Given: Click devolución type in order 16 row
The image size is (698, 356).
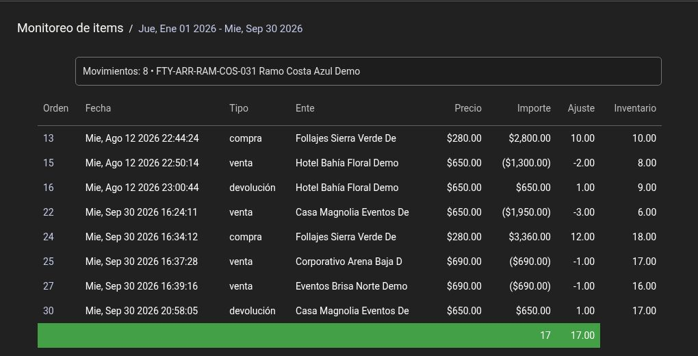Looking at the screenshot, I should coord(253,188).
